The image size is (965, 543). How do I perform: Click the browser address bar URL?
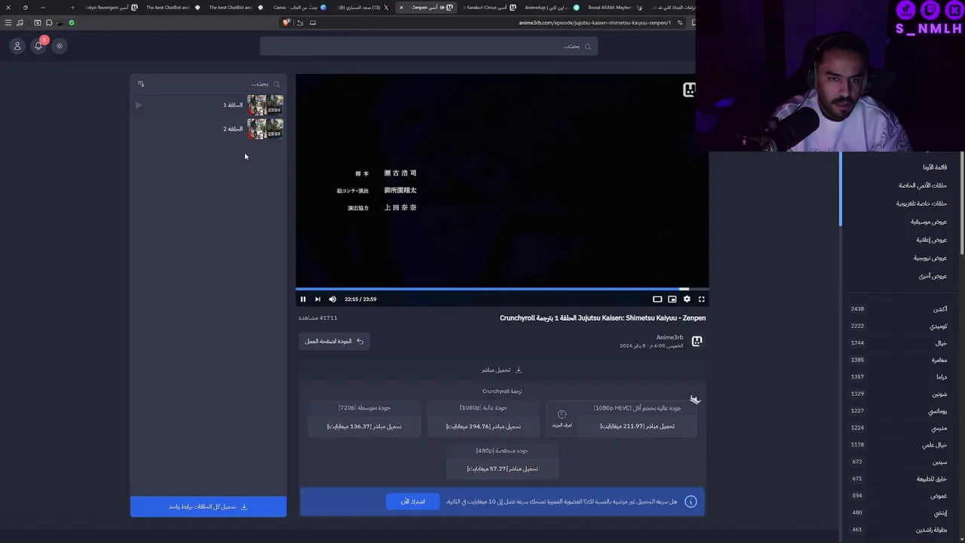point(594,23)
